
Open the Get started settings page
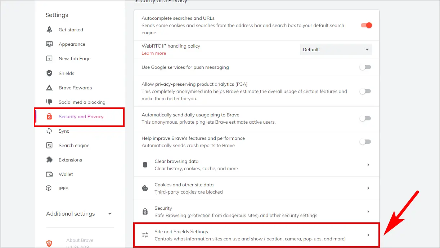point(71,30)
